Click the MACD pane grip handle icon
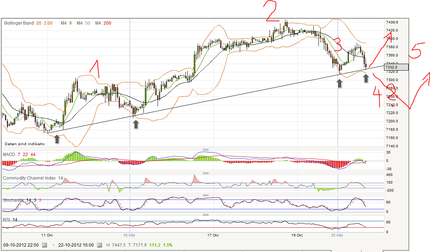 [205, 149]
